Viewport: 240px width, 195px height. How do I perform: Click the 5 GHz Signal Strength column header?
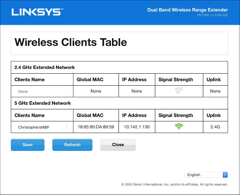tap(176, 116)
